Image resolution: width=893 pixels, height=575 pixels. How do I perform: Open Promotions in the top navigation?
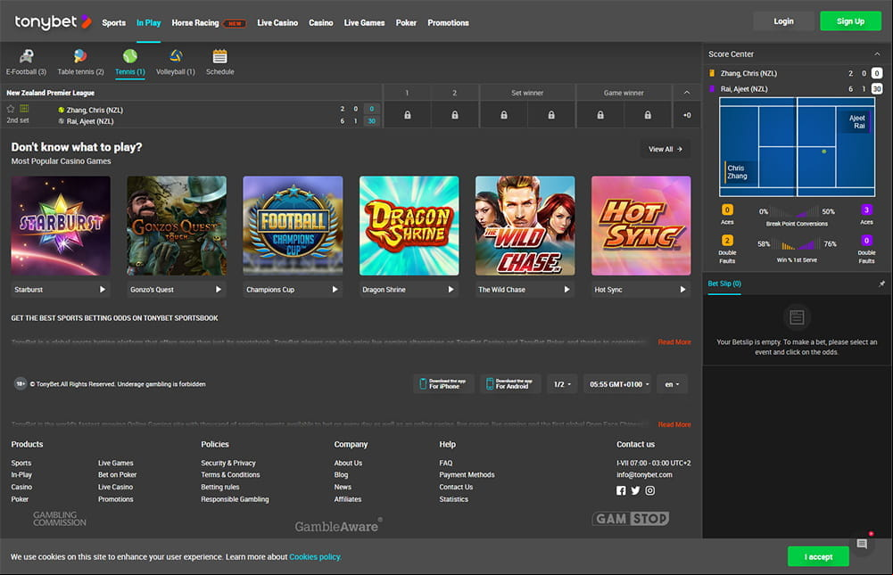point(448,23)
